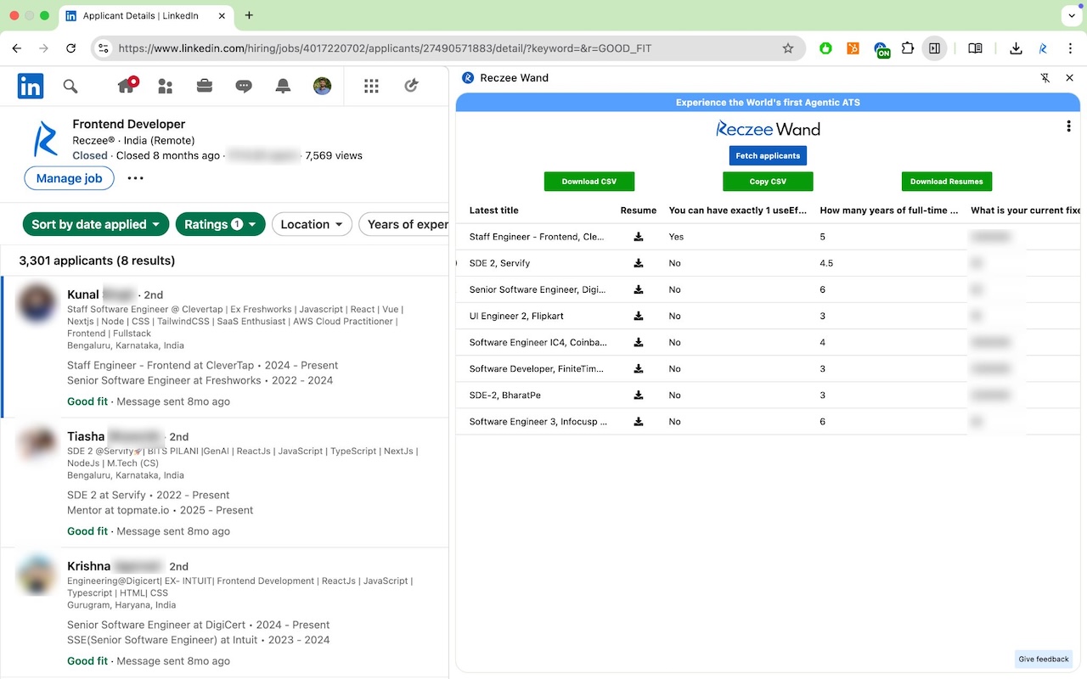Click the Reczee company logo beside the job title
This screenshot has height=679, width=1087.
pyautogui.click(x=44, y=140)
